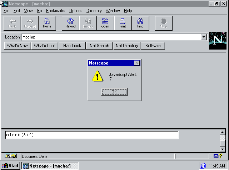Click the Find binoculars icon
Image resolution: width=229 pixels, height=170 pixels.
click(140, 23)
